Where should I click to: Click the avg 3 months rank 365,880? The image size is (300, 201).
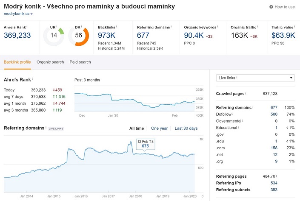pyautogui.click(x=38, y=110)
